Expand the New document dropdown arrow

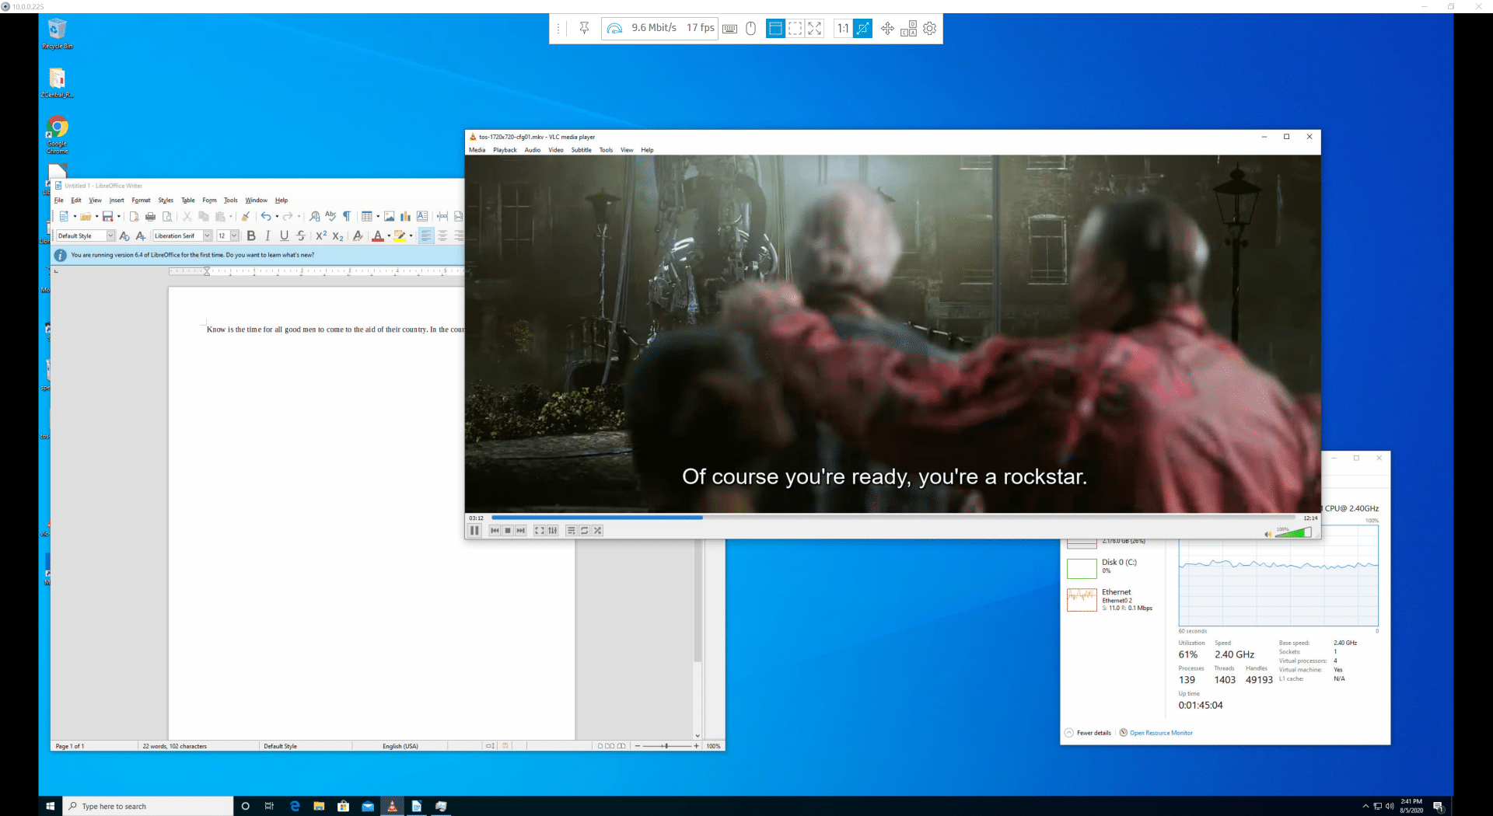click(75, 217)
